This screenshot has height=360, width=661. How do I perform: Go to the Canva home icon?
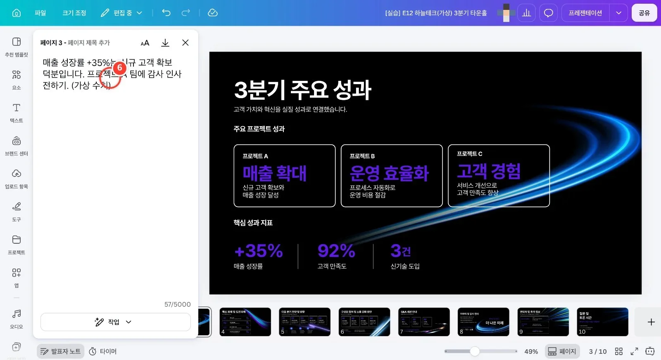coord(17,13)
